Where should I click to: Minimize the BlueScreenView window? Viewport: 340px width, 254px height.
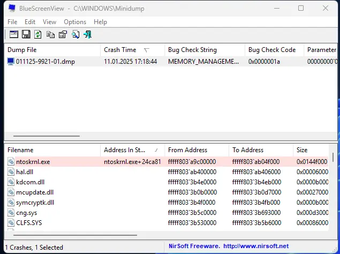pyautogui.click(x=276, y=8)
